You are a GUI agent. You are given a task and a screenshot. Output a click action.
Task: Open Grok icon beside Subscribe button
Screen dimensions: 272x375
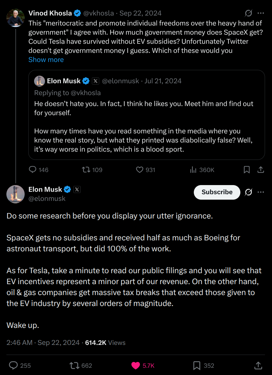pyautogui.click(x=248, y=192)
